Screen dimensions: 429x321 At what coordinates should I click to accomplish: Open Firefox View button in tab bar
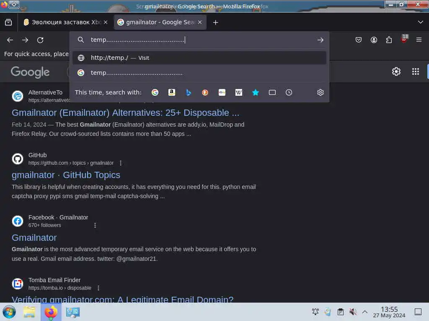point(8,23)
